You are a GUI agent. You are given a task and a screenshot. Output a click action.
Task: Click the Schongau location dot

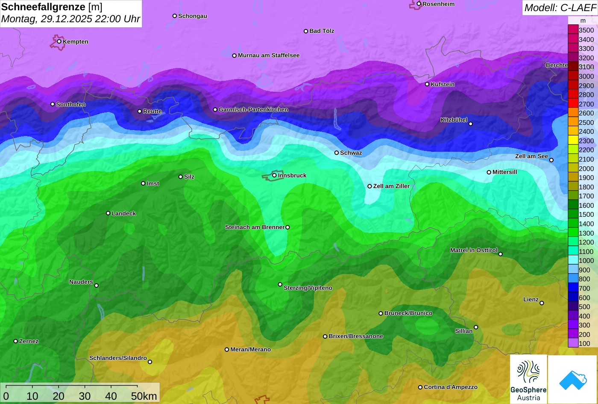[x=174, y=16]
